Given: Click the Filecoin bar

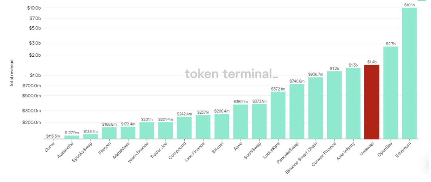Looking at the screenshot, I should pos(109,133).
